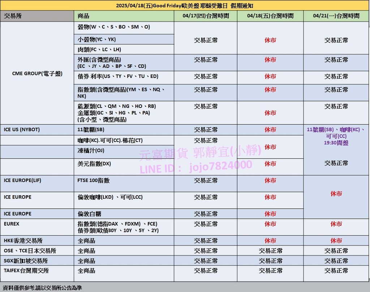Click the 凍橘汁(OJ) product cell
The image size is (370, 292).
click(91, 151)
